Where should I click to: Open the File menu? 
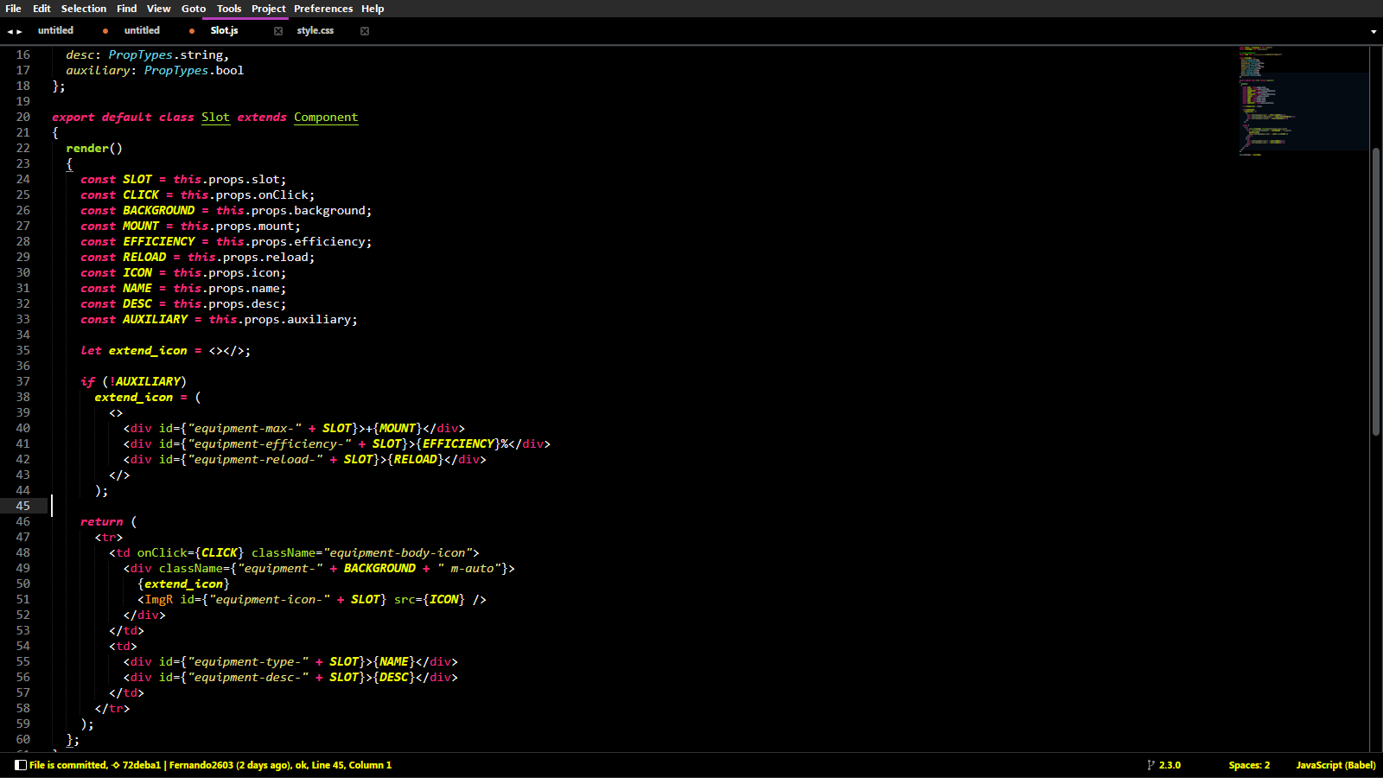tap(13, 9)
